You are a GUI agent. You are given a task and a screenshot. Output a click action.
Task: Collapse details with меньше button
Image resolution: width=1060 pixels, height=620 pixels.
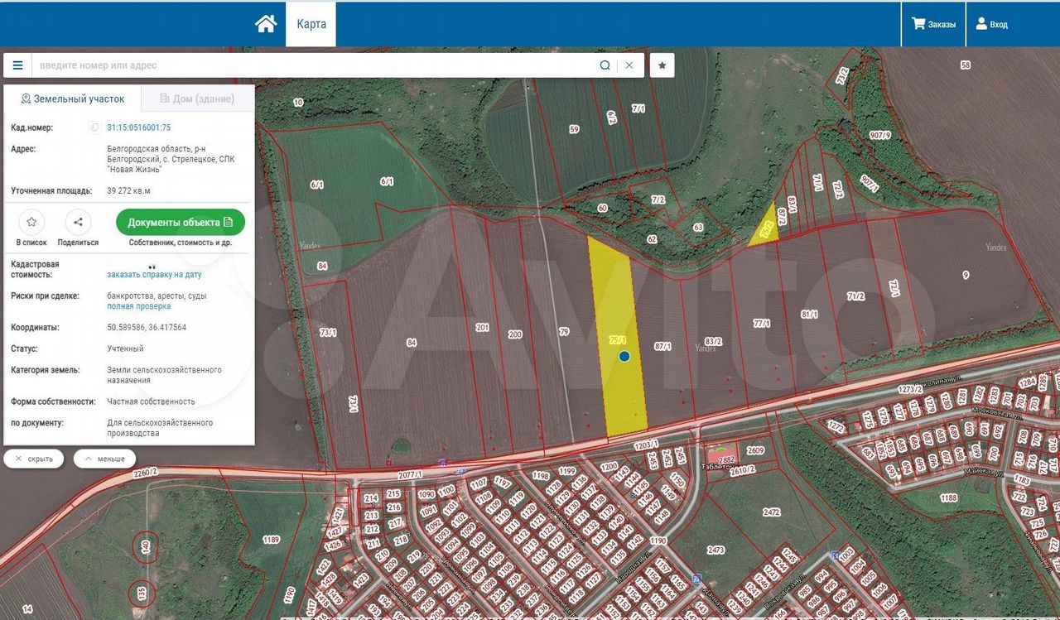click(x=104, y=459)
